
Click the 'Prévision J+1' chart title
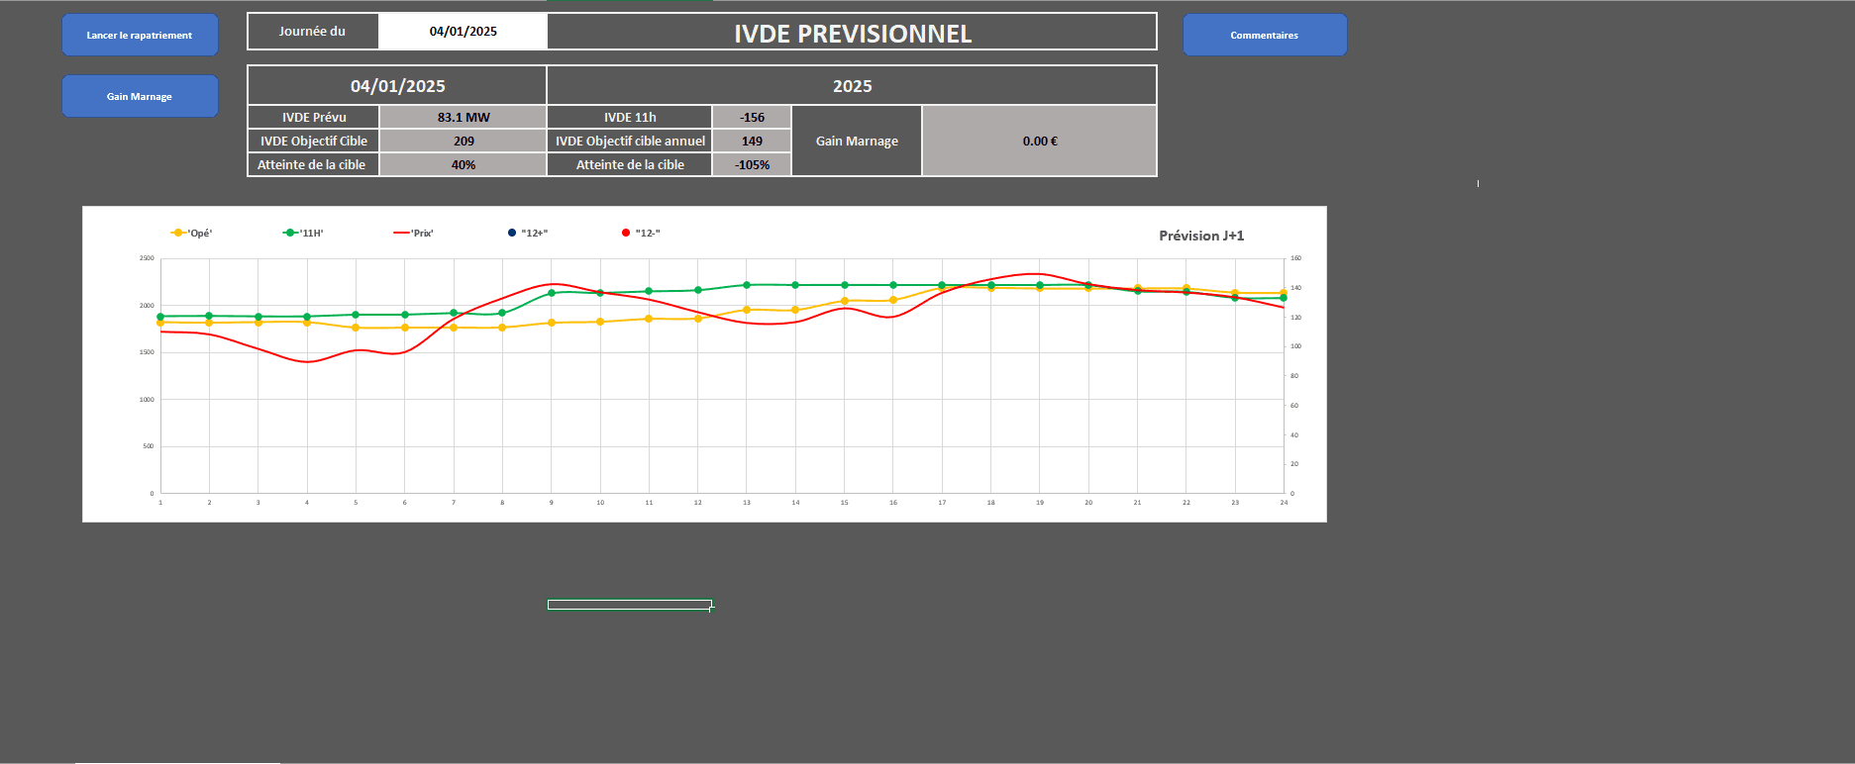tap(1201, 236)
